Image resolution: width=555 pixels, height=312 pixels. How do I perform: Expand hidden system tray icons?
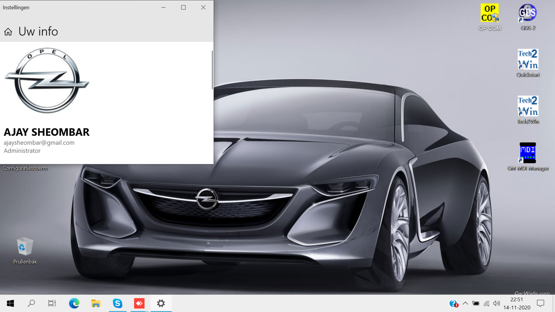tap(466, 303)
